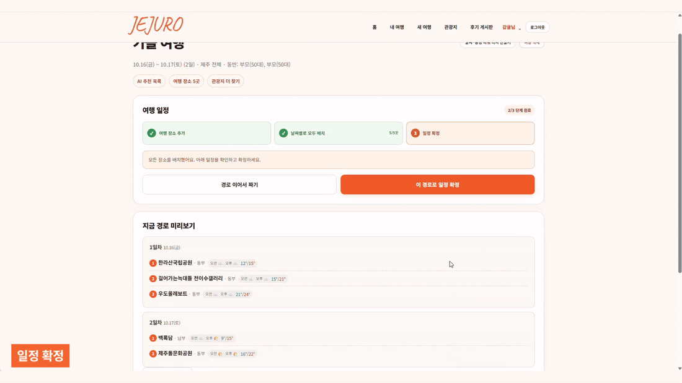682x383 pixels.
Task: Open 관광지 in the navigation
Action: [x=451, y=27]
